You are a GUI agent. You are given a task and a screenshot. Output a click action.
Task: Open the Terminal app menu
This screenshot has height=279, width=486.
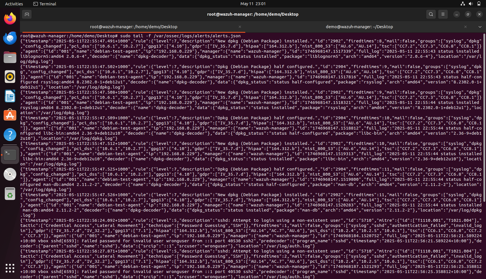point(45,4)
